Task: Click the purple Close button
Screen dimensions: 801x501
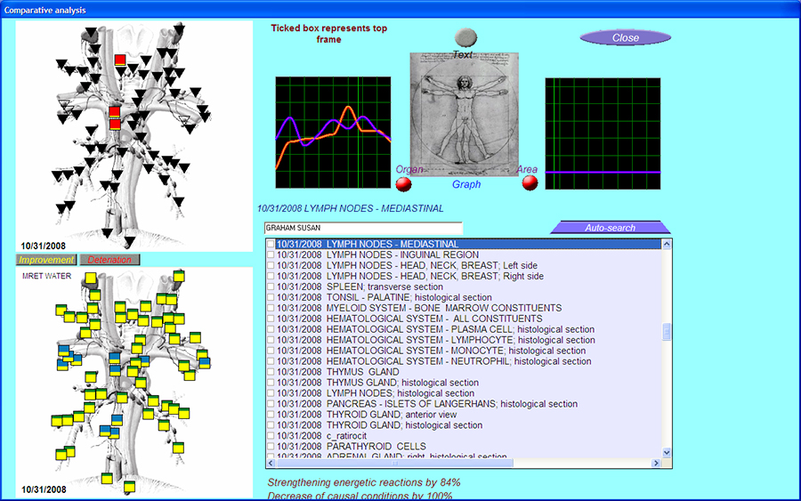Action: click(625, 38)
